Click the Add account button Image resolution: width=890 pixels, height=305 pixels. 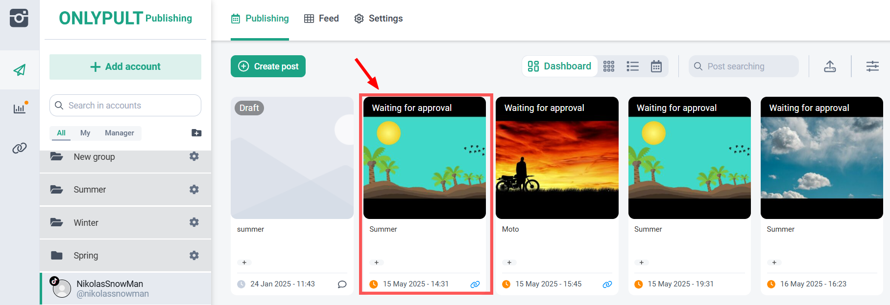click(x=125, y=67)
